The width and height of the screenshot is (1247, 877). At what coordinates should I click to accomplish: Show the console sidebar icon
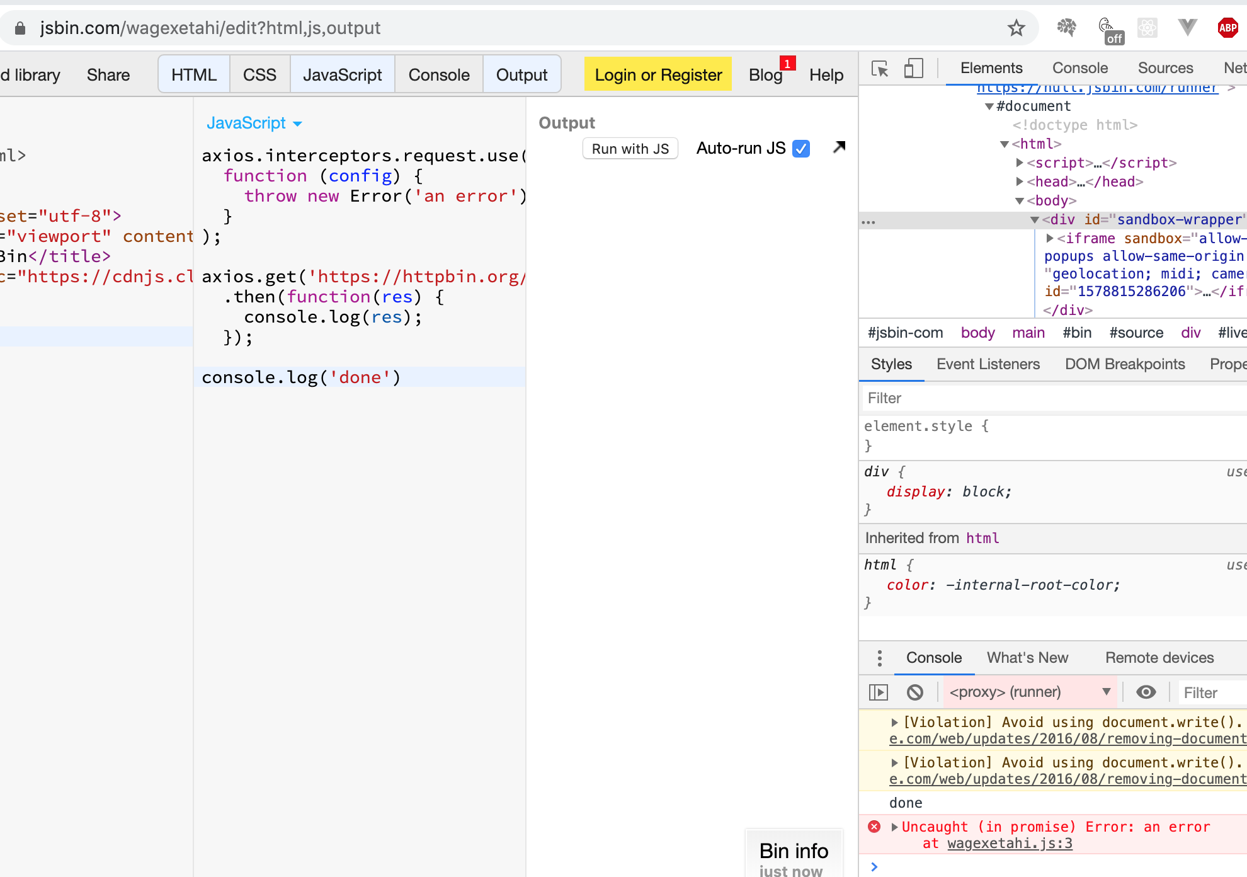coord(879,692)
